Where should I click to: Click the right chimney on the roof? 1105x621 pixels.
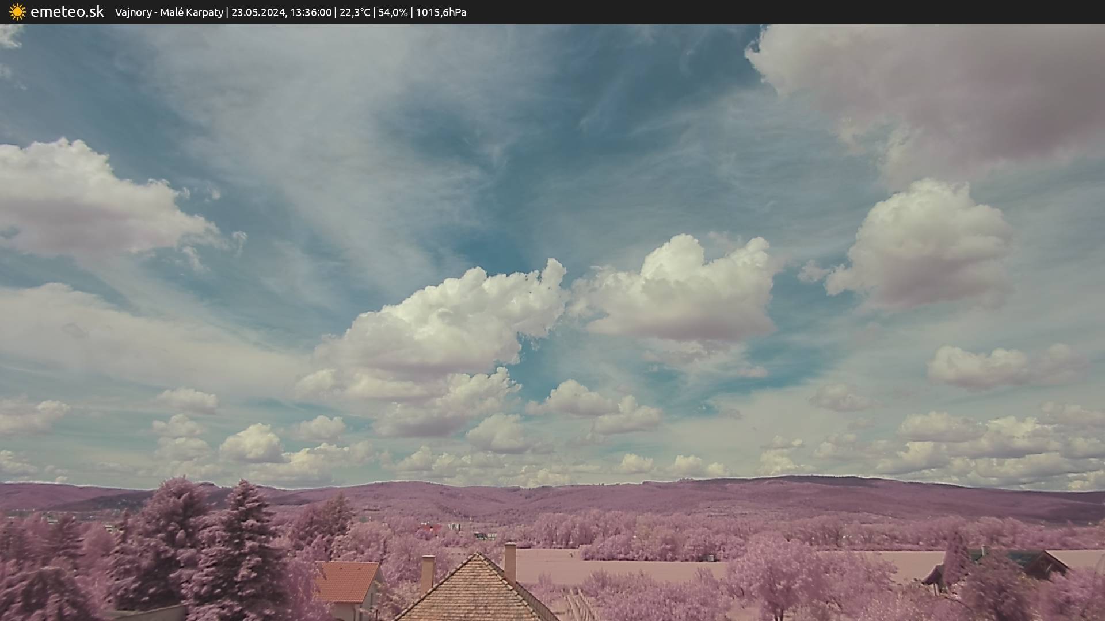point(510,561)
